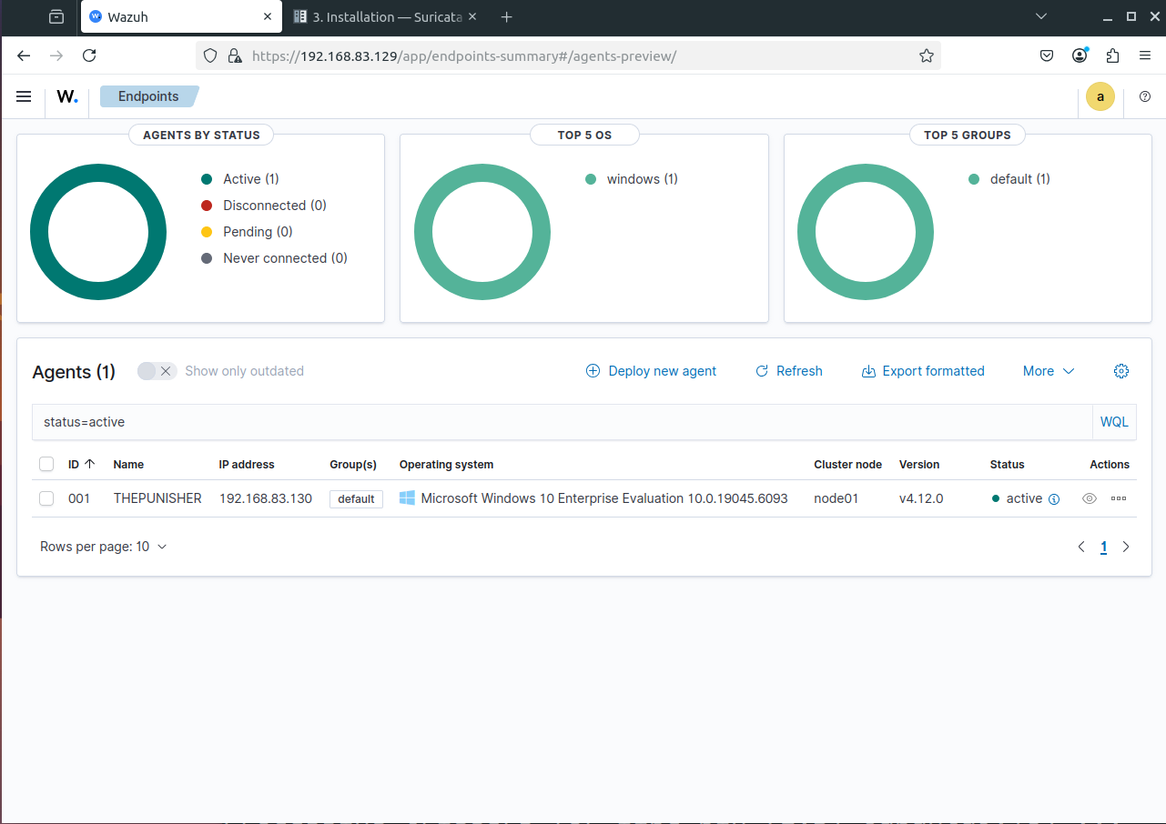Open the Wazuh hamburger navigation menu

[x=24, y=96]
